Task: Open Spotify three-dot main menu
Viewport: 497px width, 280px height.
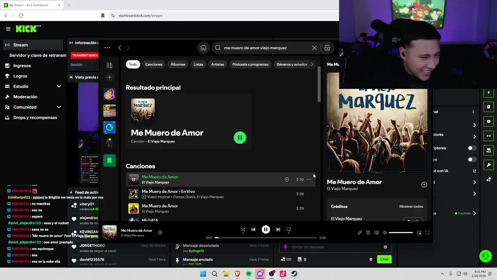Action: pos(108,48)
